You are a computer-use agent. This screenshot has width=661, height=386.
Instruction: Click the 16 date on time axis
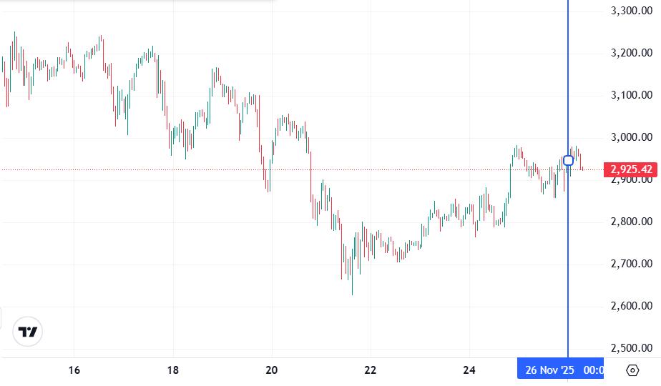click(x=74, y=370)
